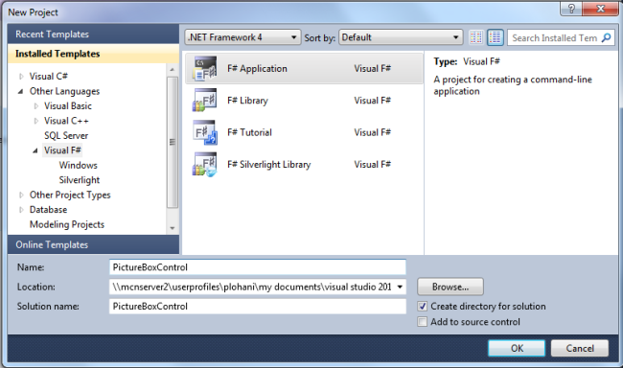This screenshot has width=623, height=368.
Task: Expand the Visual Basic tree node
Action: pyautogui.click(x=36, y=106)
